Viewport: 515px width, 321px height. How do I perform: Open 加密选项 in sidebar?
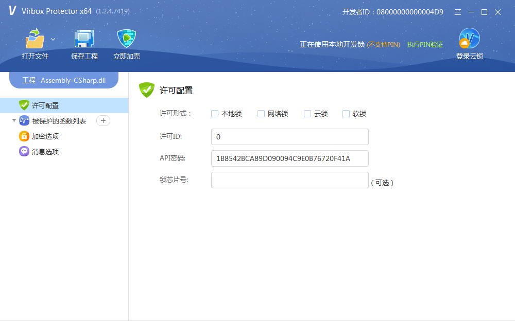(45, 136)
